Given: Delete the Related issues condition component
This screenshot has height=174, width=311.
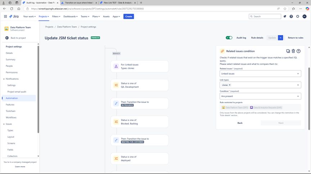Looking at the screenshot, I should tap(293, 51).
